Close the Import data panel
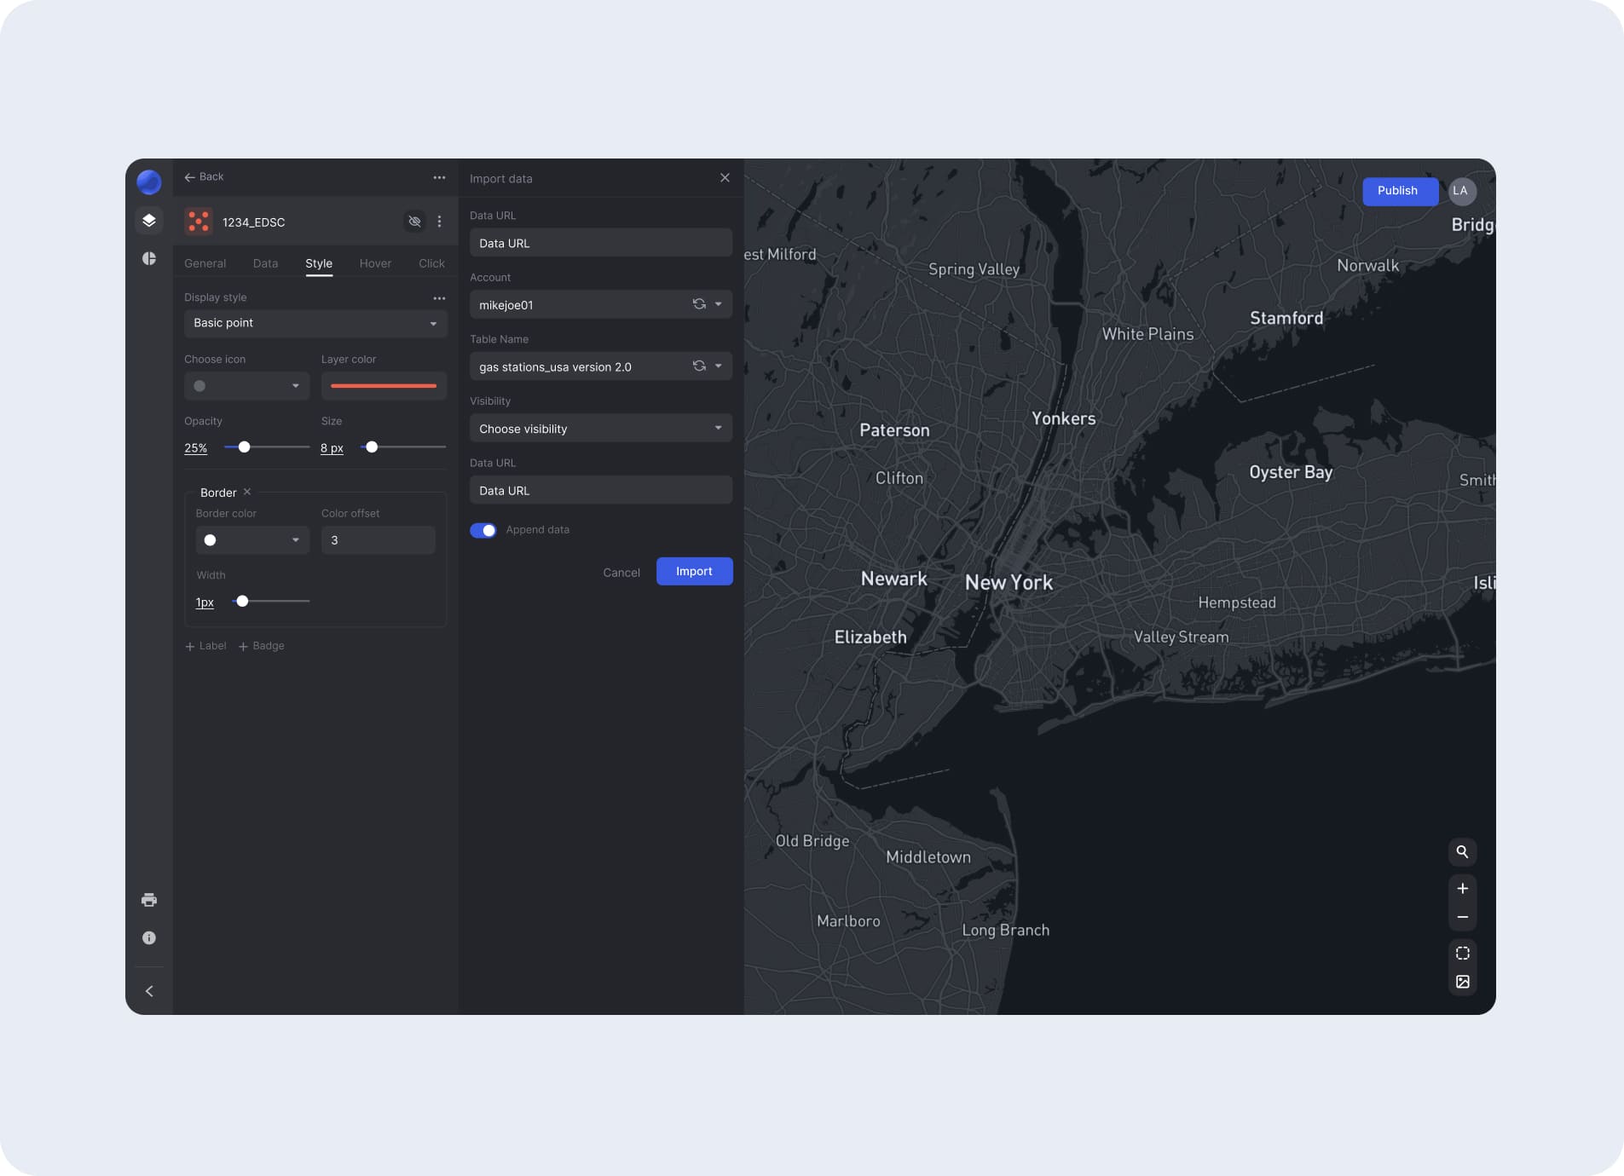Screen dimensions: 1624x1176 coord(725,177)
